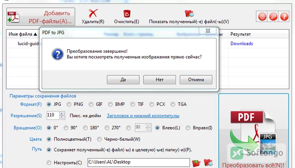Click the Отмена button

196,80
